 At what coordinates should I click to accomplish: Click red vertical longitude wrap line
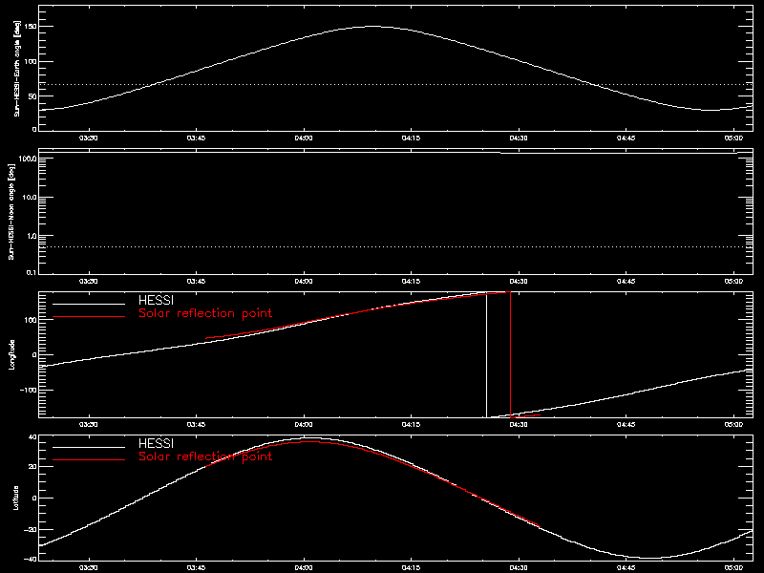(x=510, y=354)
